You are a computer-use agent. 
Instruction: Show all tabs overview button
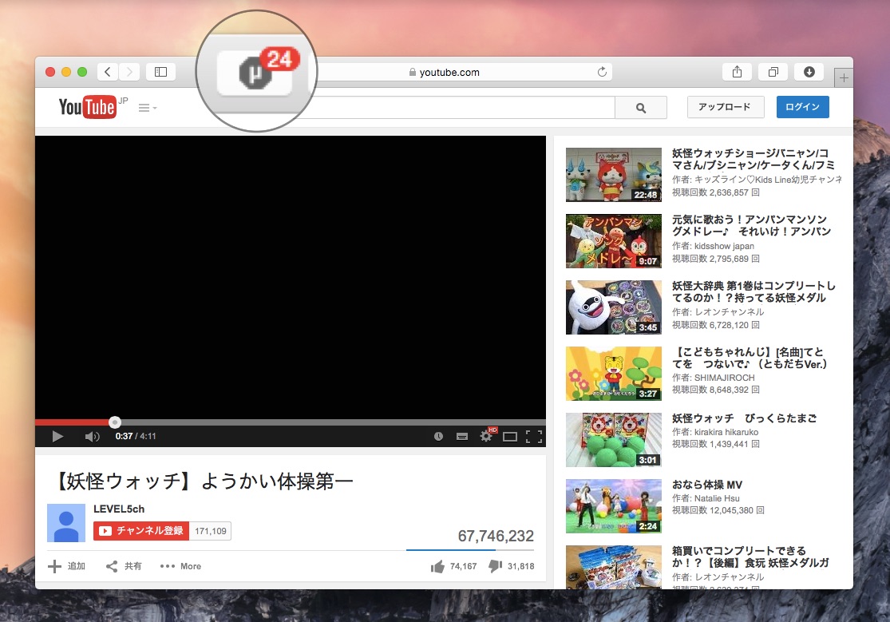pyautogui.click(x=773, y=72)
